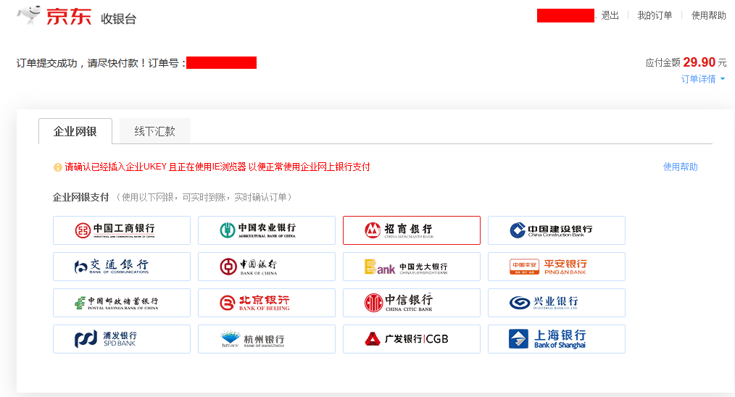
Task: Select 中国光大银行 Everbright Bank option
Action: [412, 266]
